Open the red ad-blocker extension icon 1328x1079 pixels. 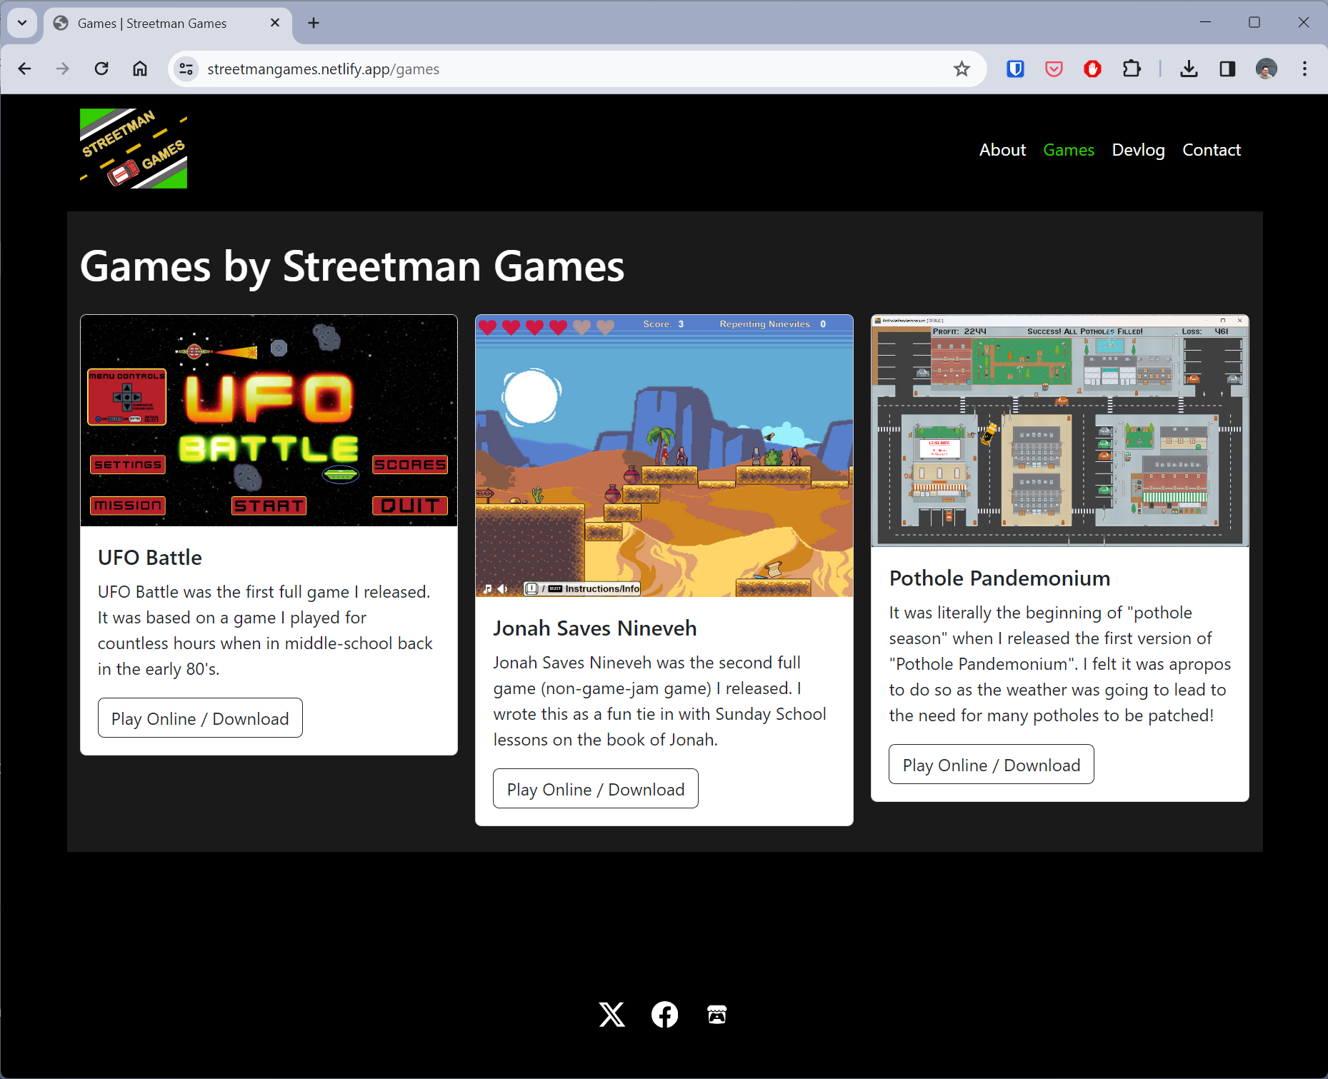(x=1092, y=69)
